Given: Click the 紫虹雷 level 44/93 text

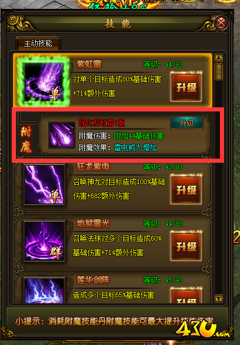Looking at the screenshot, I should (163, 64).
